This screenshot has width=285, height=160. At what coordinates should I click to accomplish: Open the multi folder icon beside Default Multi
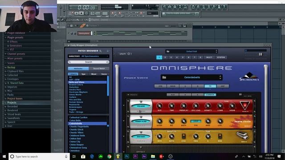[168, 52]
